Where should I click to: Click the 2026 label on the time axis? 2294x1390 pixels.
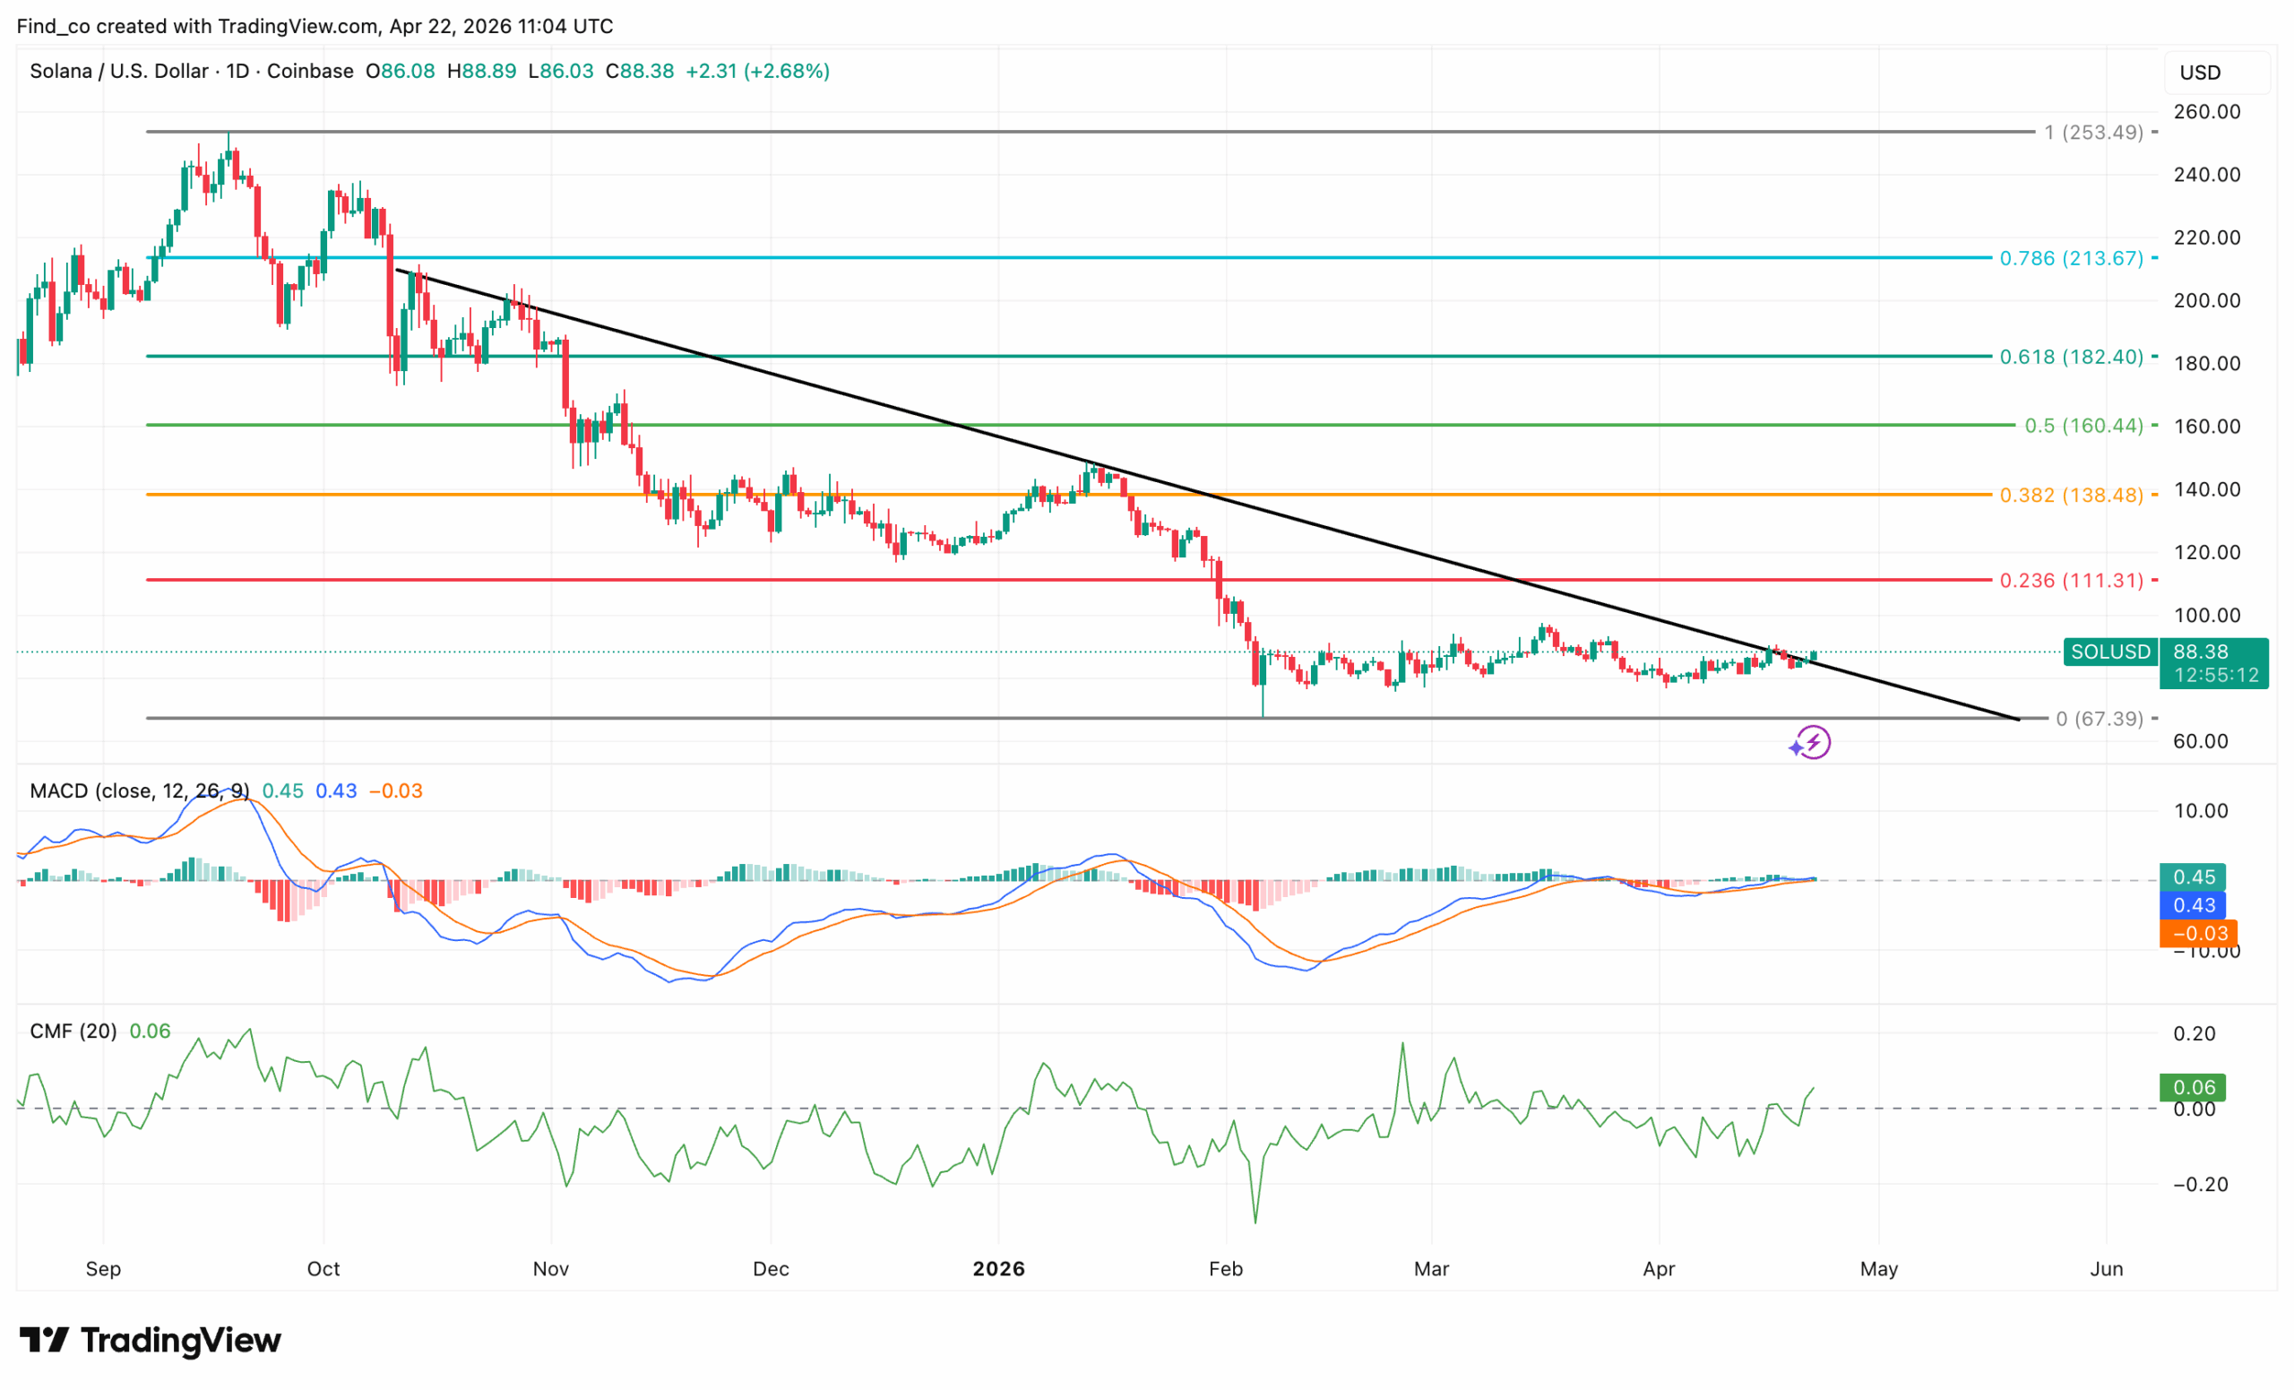(x=999, y=1269)
